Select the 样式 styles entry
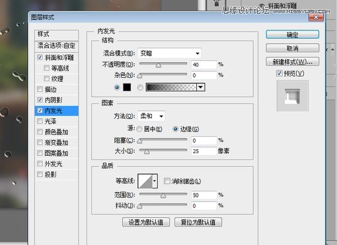 [x=57, y=34]
